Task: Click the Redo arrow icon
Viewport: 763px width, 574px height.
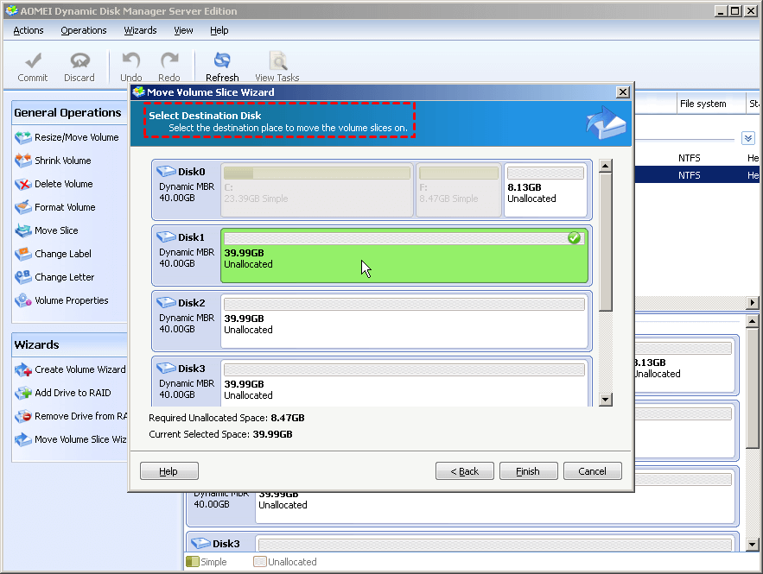Action: (x=168, y=60)
